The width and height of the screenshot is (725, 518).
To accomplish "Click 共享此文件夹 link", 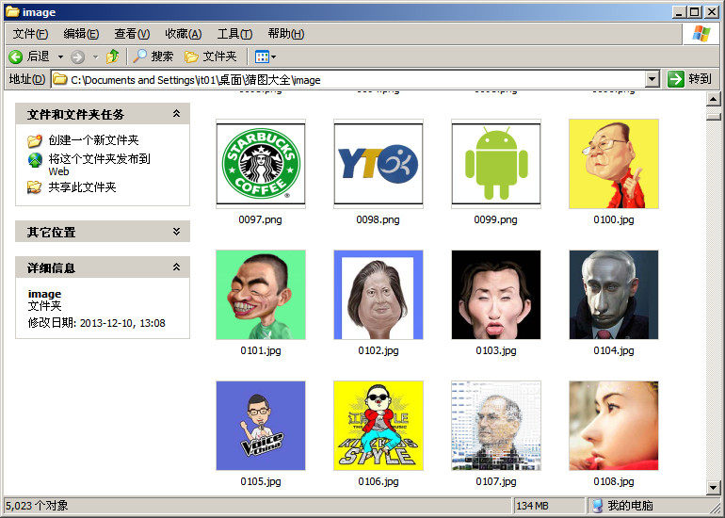I will point(82,187).
